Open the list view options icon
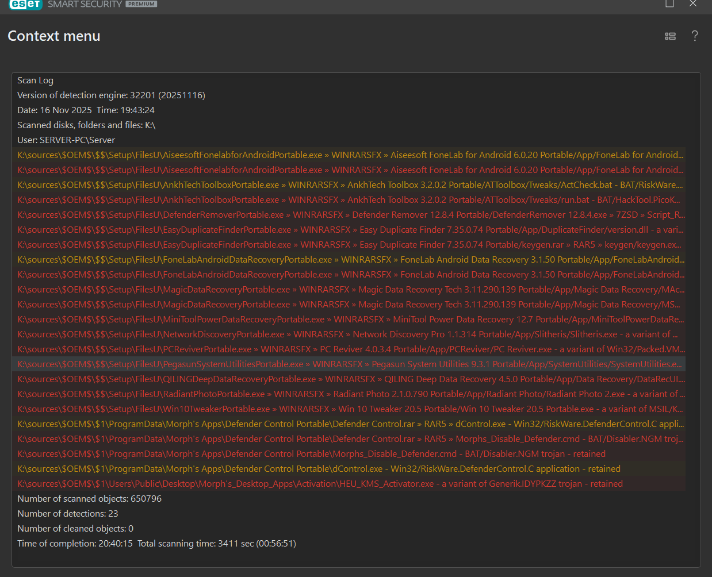 (x=670, y=36)
